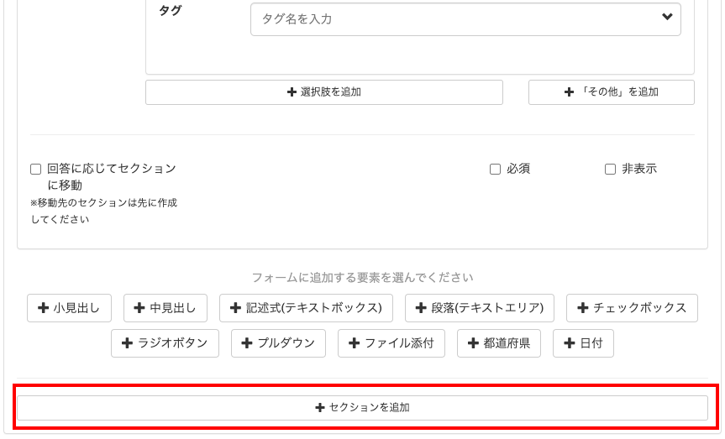Screen dimensions: 725x439
Task: Click the plus icon on セクションを追加
Action: coord(319,408)
